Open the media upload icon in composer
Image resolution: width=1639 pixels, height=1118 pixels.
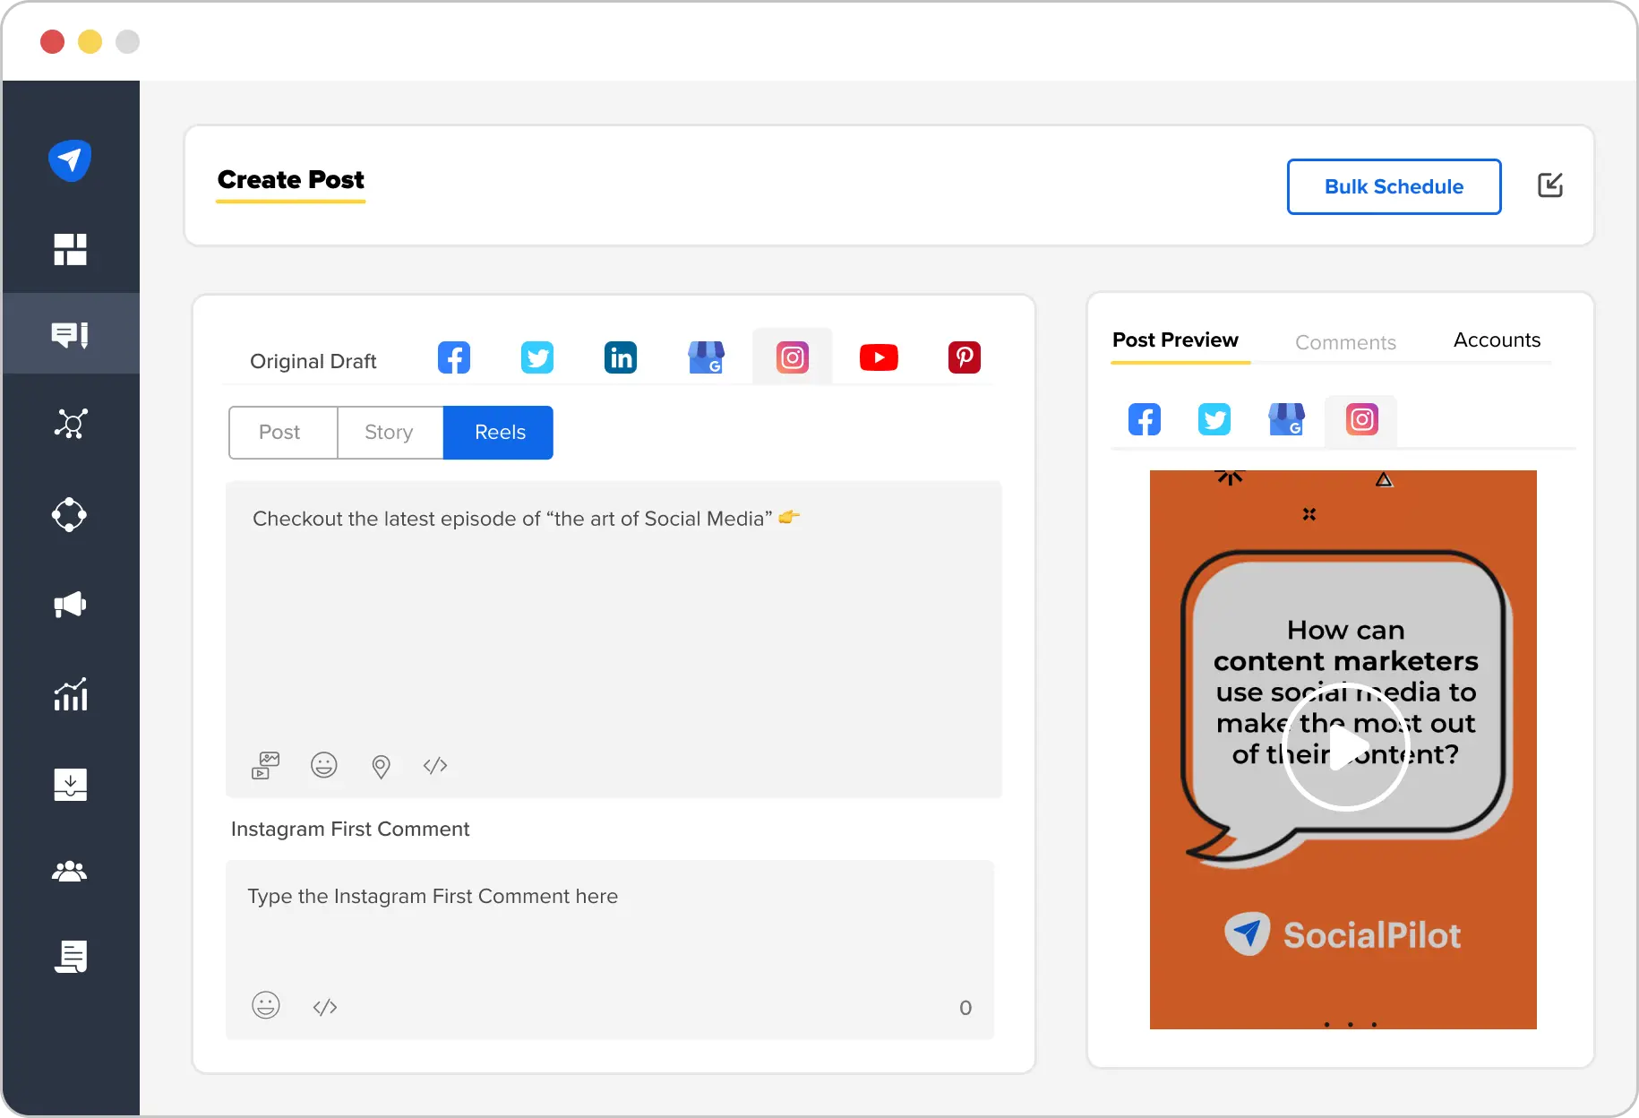click(265, 765)
